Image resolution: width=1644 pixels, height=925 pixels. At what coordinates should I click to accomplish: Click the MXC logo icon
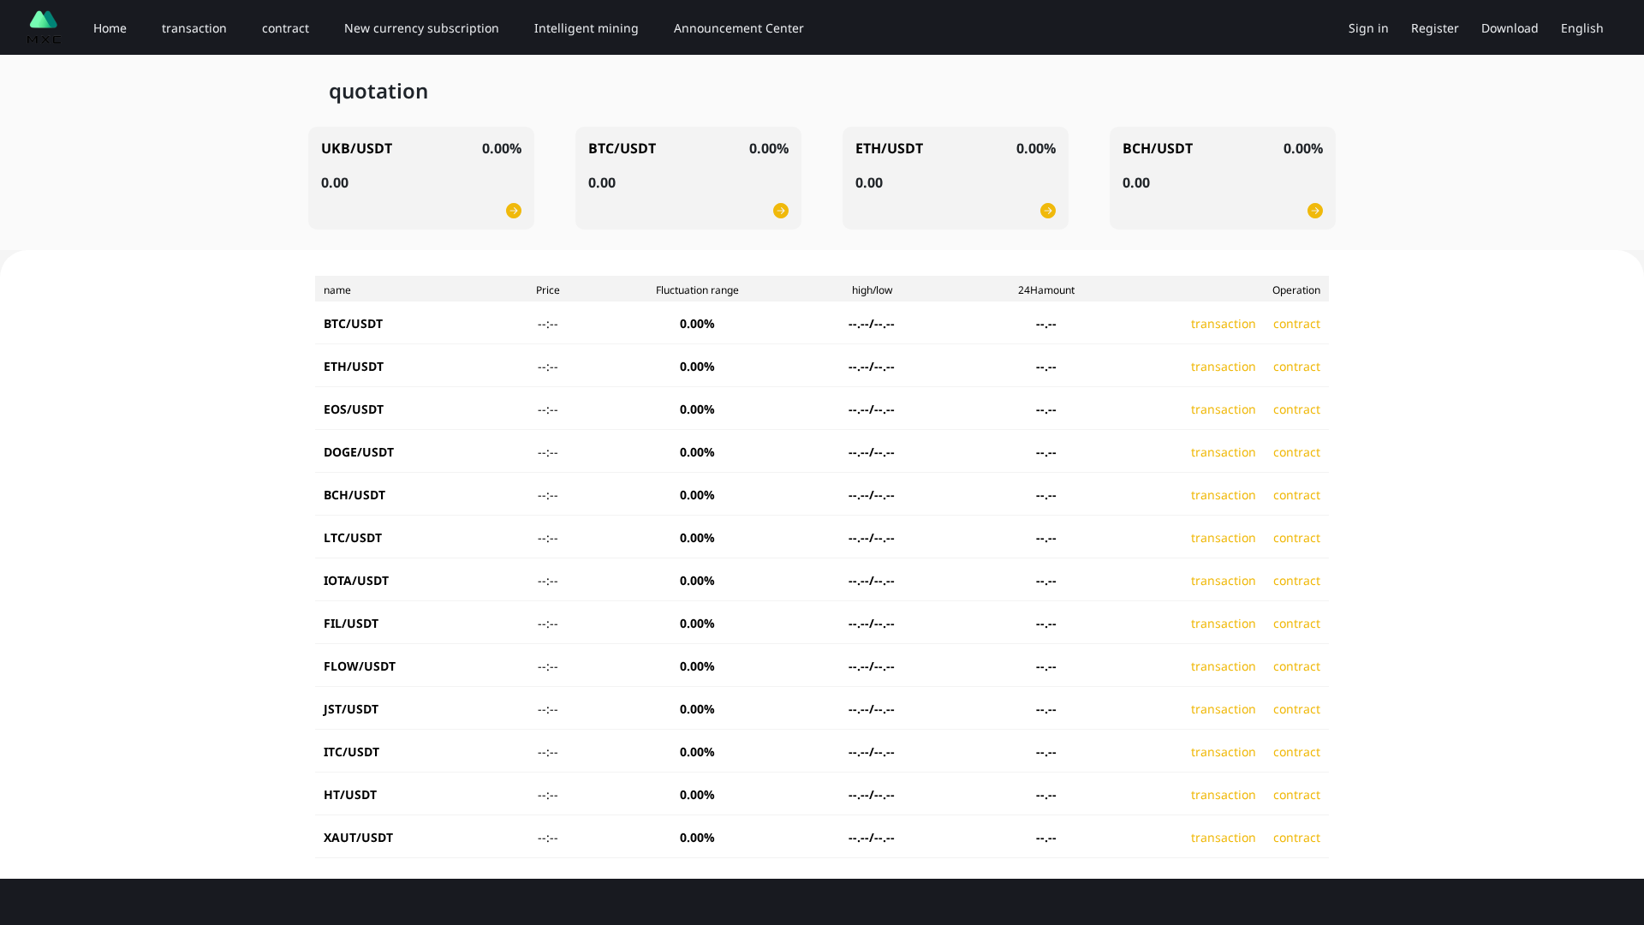coord(43,27)
